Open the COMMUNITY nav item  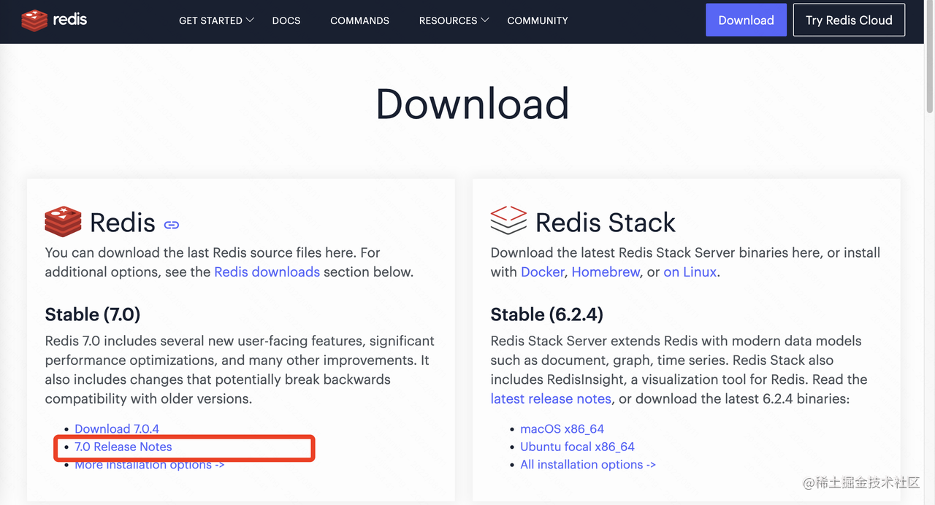pos(538,20)
